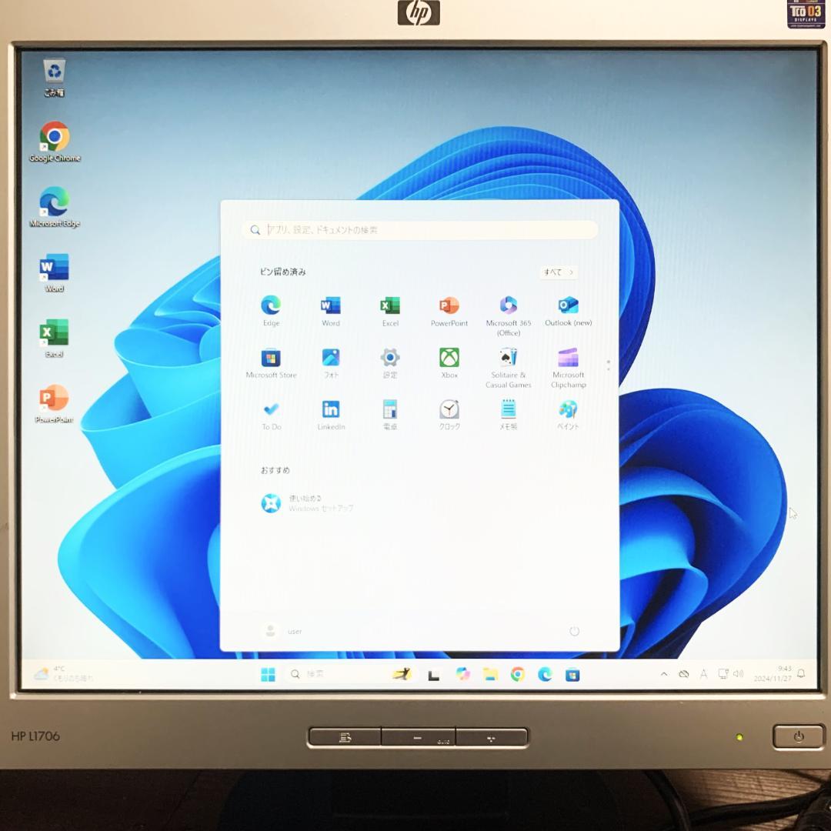
Task: Show hidden tray icons chevron
Action: point(663,674)
